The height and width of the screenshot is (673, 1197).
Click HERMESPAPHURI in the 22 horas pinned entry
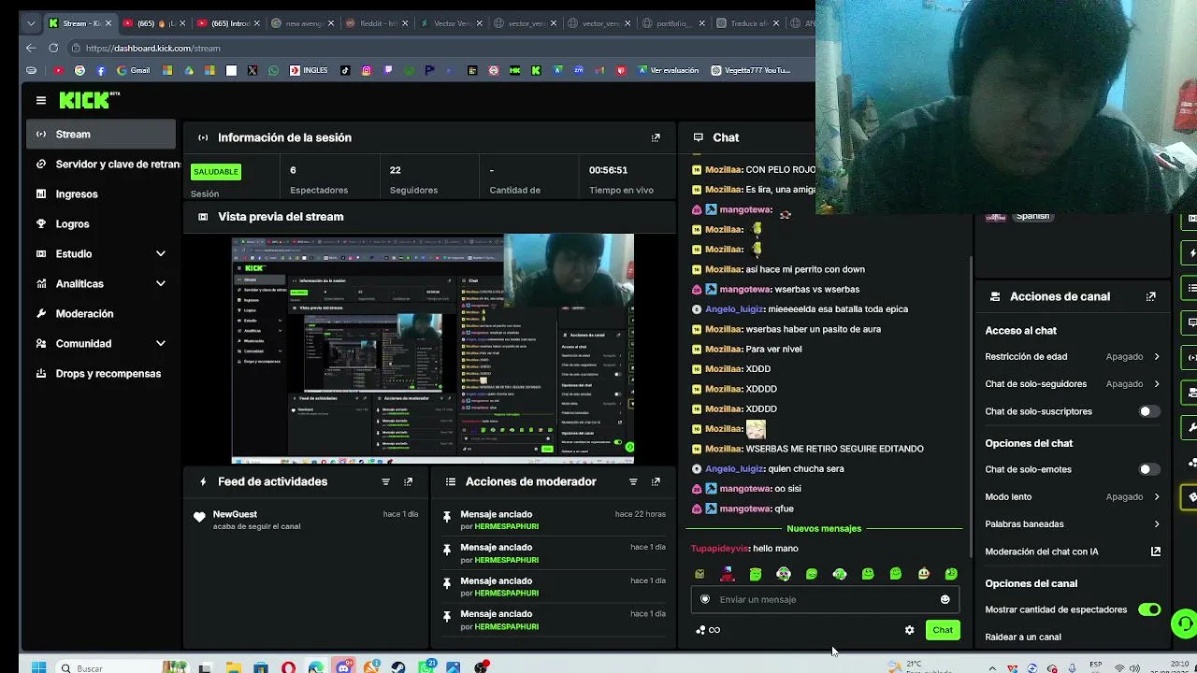pyautogui.click(x=506, y=526)
